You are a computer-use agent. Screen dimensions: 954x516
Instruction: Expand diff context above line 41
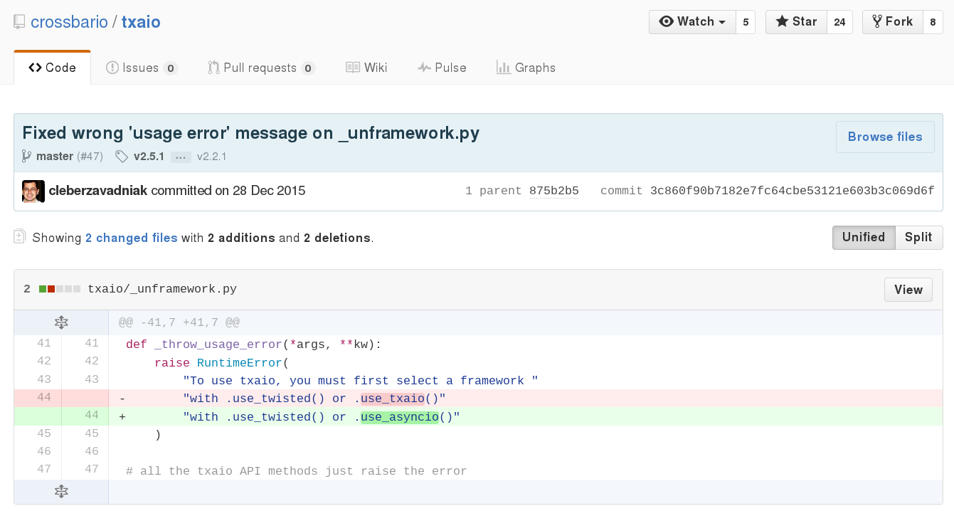pyautogui.click(x=61, y=322)
